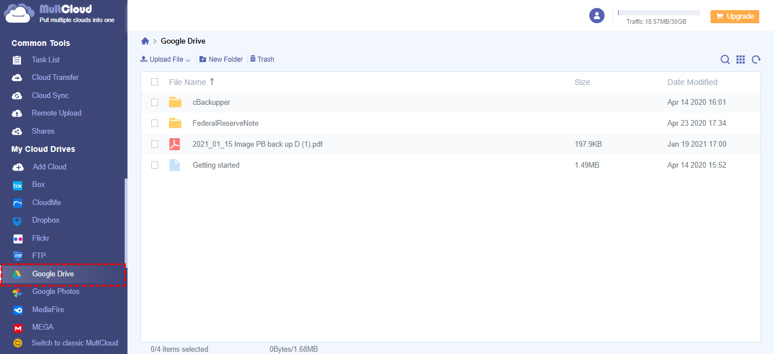Image resolution: width=774 pixels, height=354 pixels.
Task: Click the Dropbox drive icon
Action: click(x=18, y=221)
